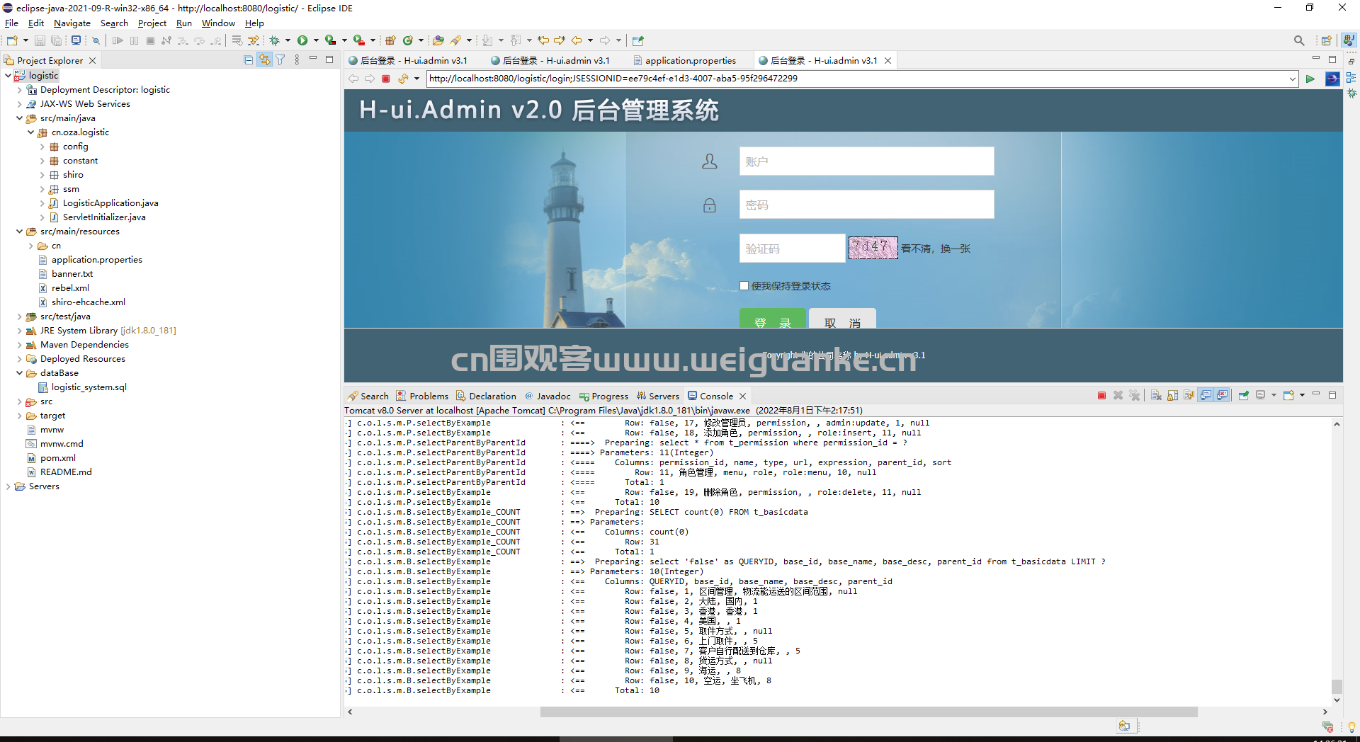The width and height of the screenshot is (1360, 742).
Task: Click the 验证码 captcha input field
Action: point(792,249)
